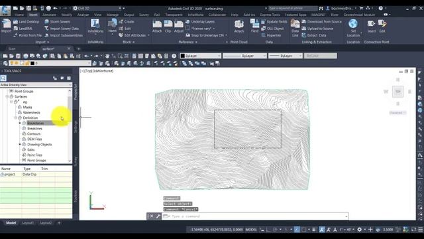Click the MODEL status bar button
Screen dimensions: 424x239
(251, 230)
